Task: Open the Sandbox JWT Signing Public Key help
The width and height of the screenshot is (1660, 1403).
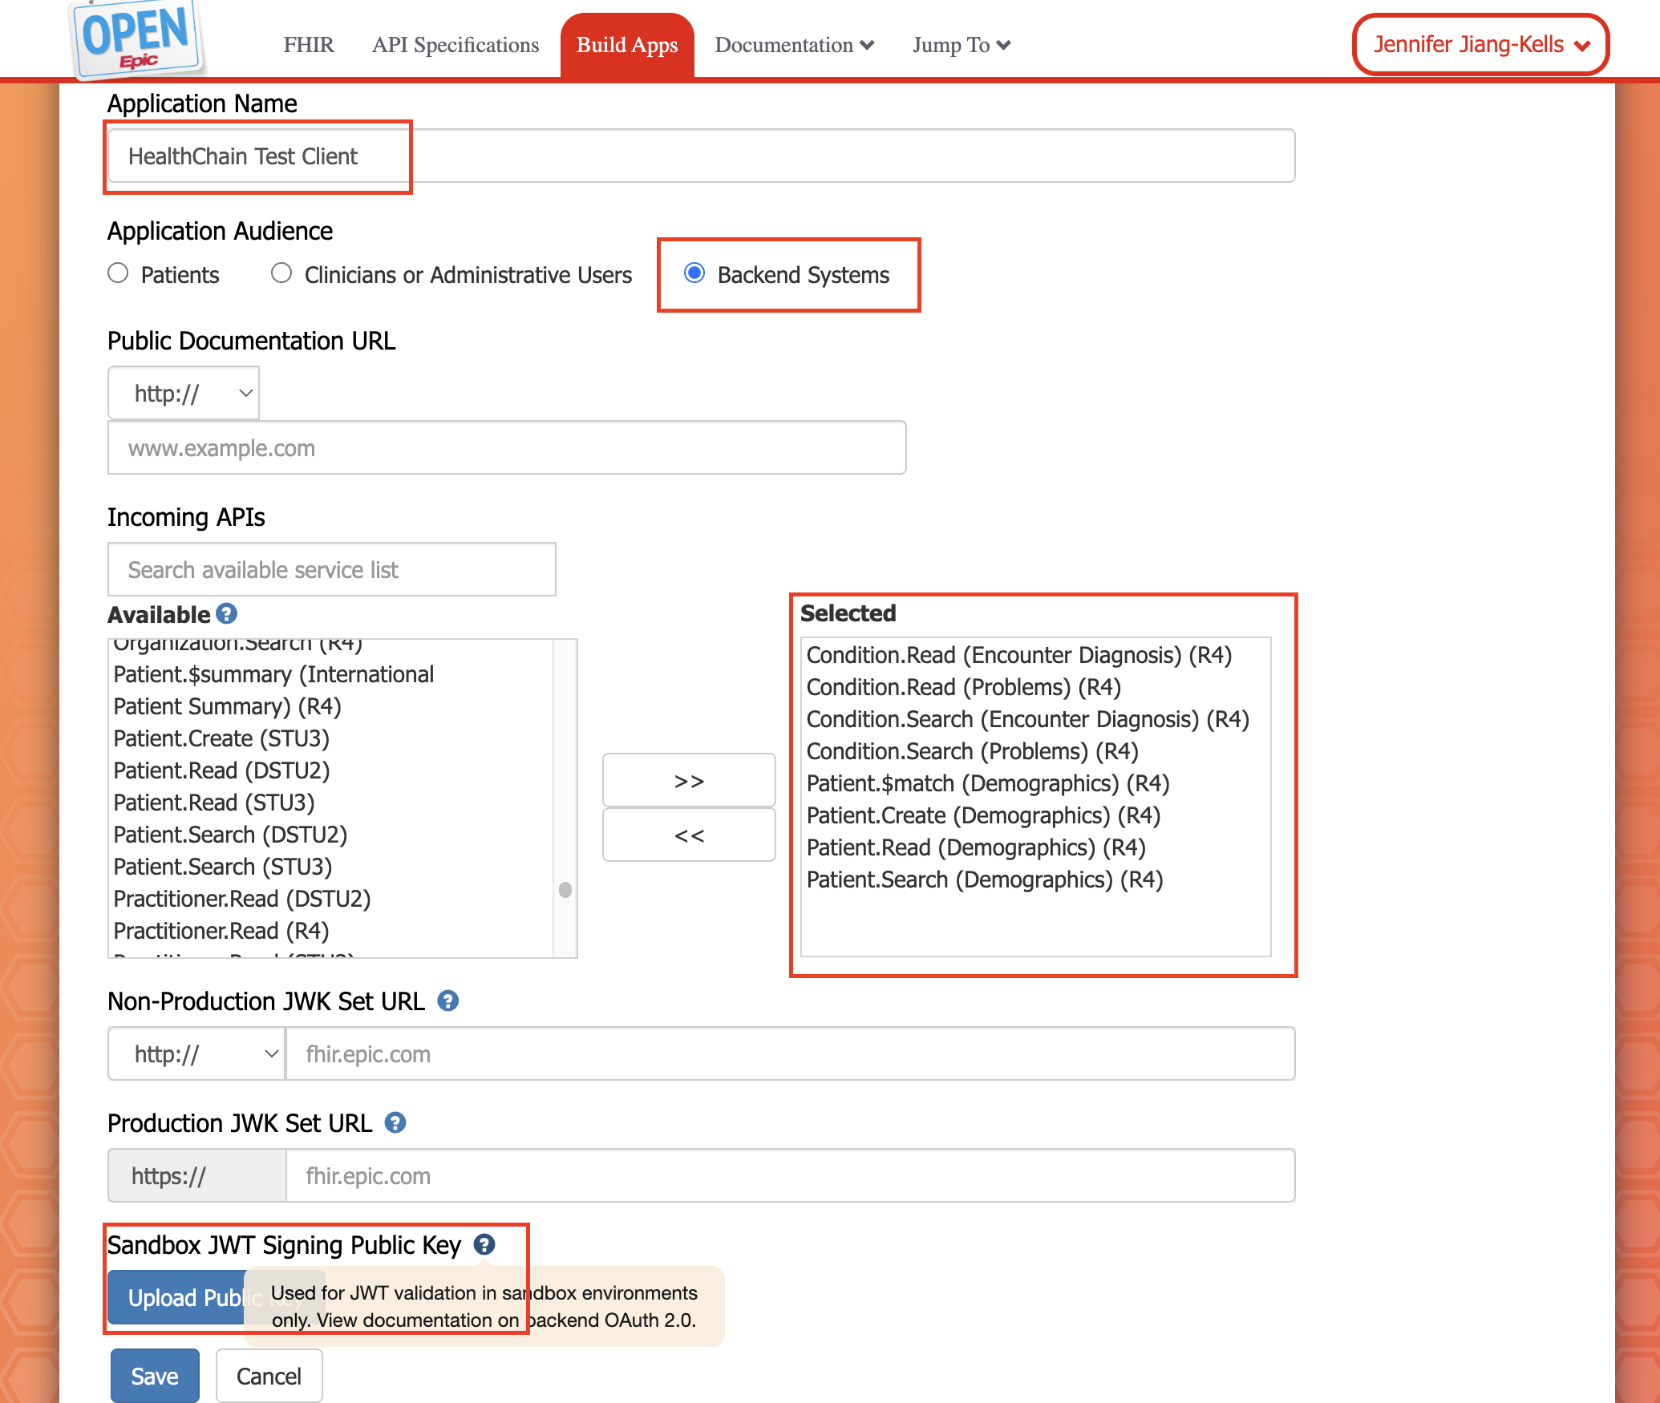Action: [x=484, y=1244]
